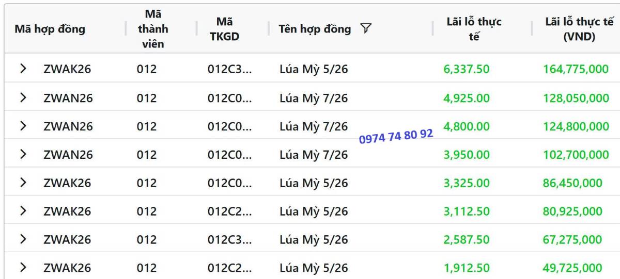Click 012C2... in the 1,912.50 row

pyautogui.click(x=230, y=268)
